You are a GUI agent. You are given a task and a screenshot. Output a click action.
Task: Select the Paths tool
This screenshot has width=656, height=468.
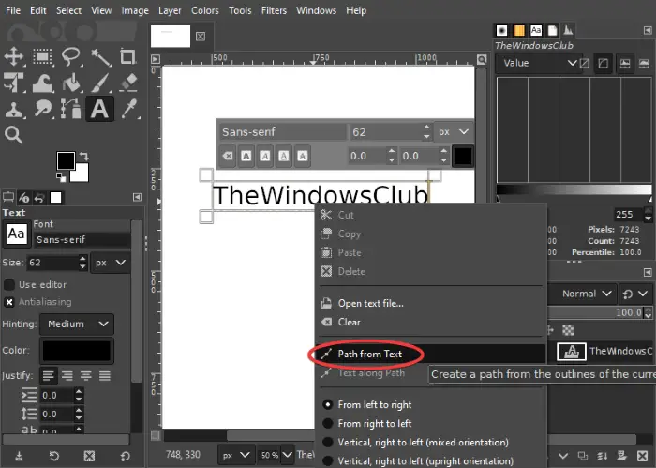click(x=70, y=109)
